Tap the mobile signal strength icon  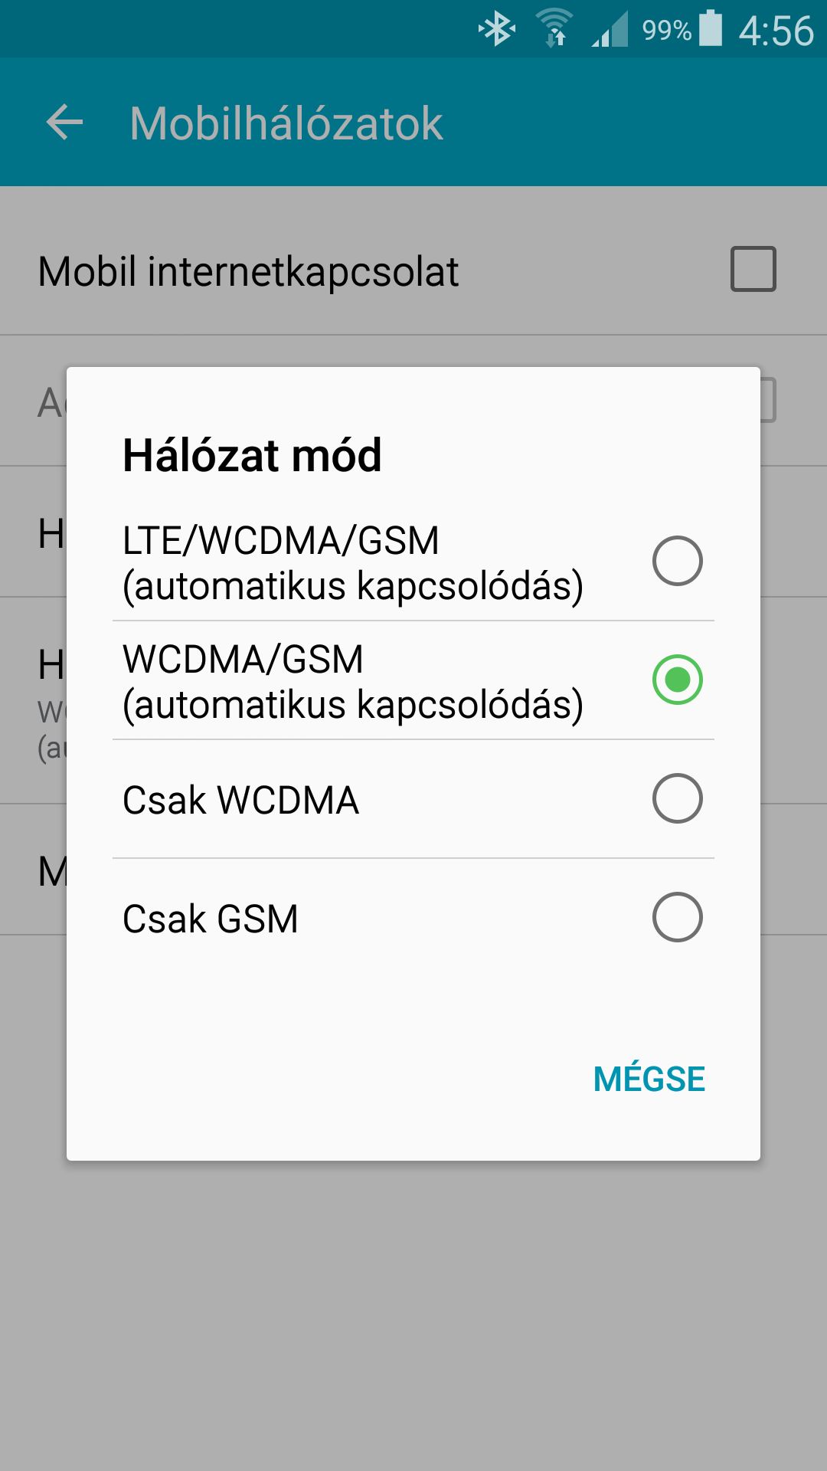610,29
